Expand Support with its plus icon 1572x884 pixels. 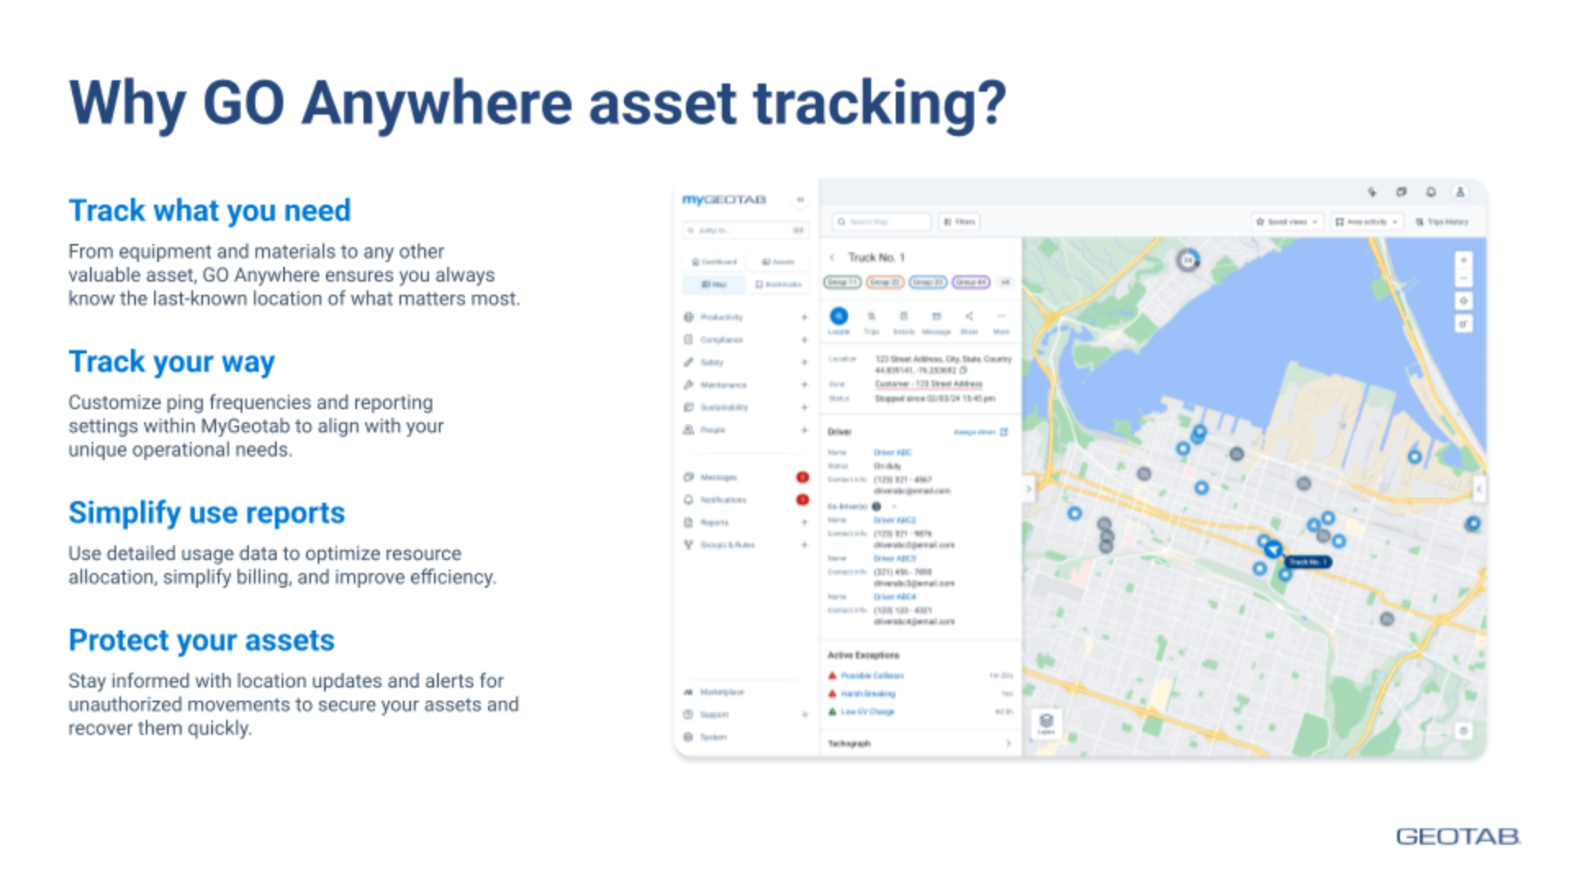(804, 715)
